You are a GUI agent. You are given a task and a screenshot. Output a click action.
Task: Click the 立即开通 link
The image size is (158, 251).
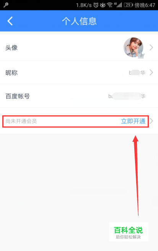click(x=133, y=121)
